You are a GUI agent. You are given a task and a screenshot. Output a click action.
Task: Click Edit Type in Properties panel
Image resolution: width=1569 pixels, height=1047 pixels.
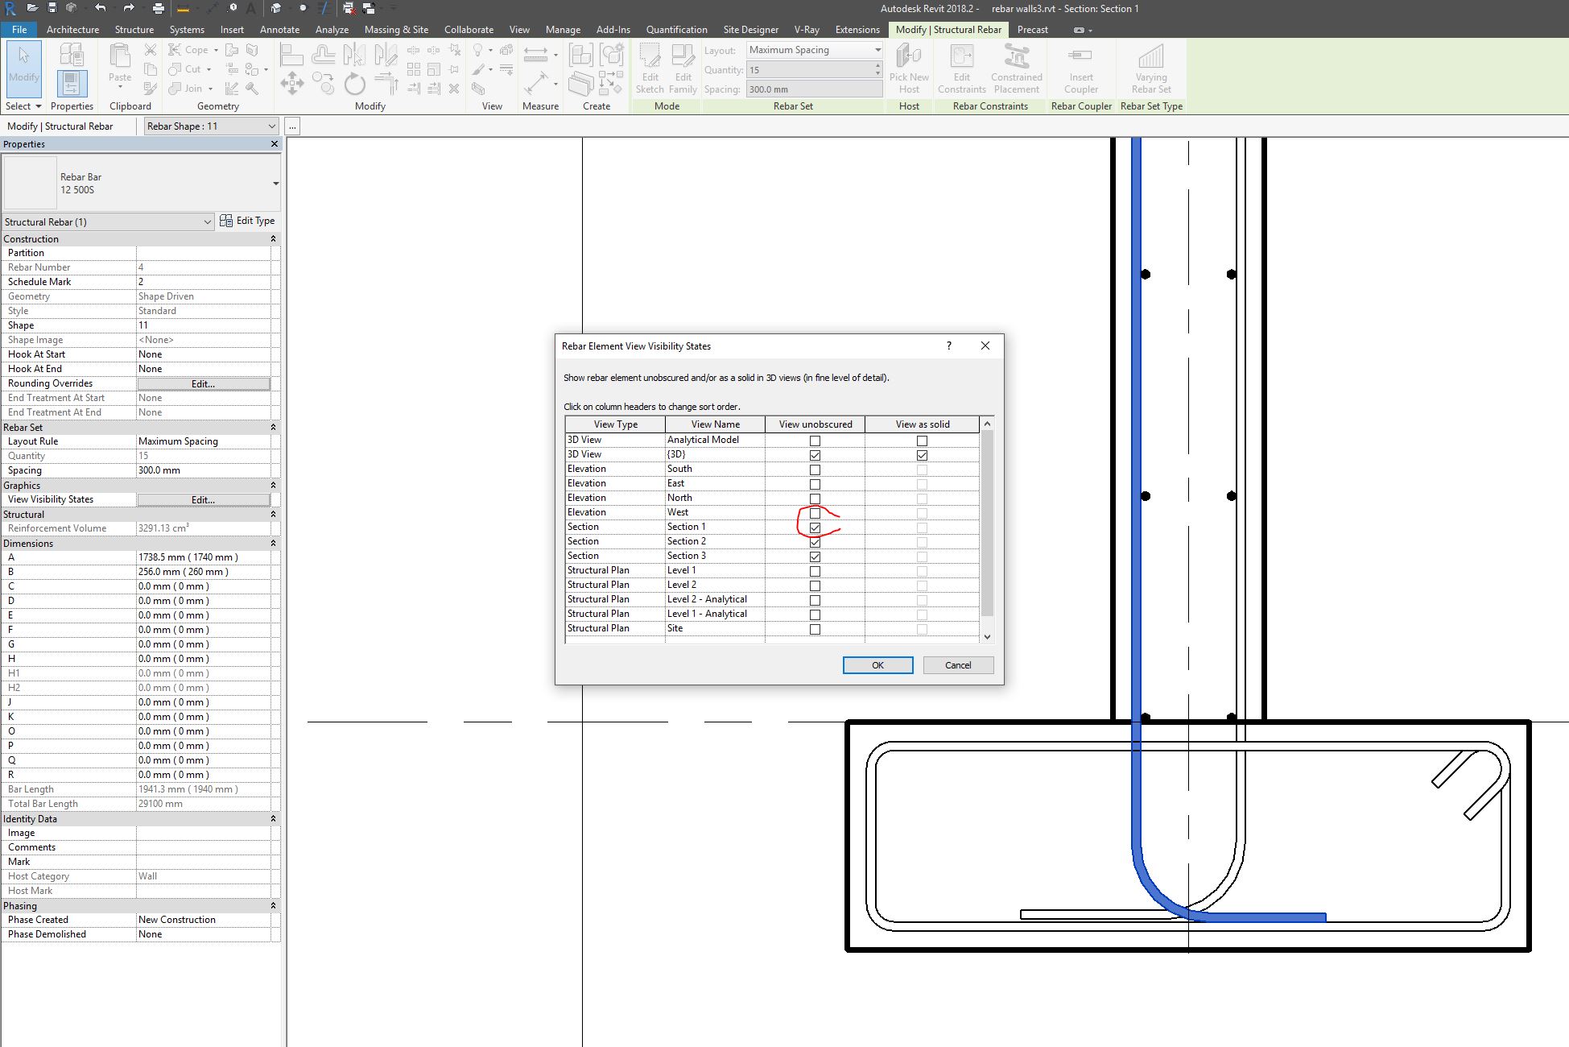click(247, 221)
